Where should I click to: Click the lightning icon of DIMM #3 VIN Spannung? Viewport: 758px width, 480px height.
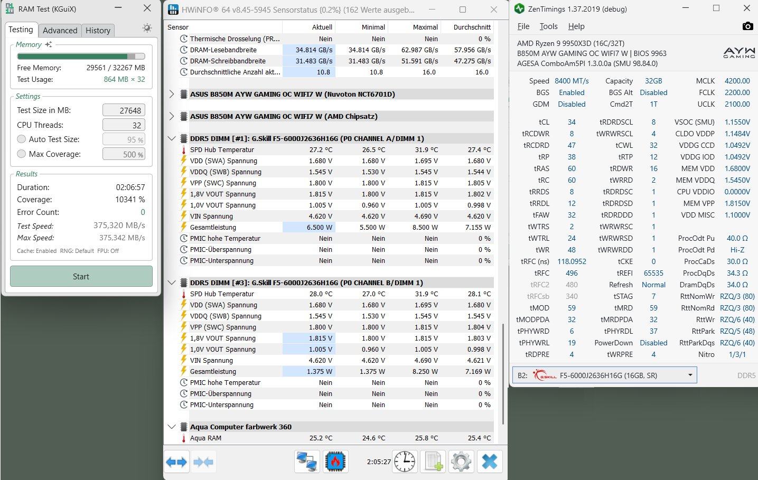coord(184,360)
